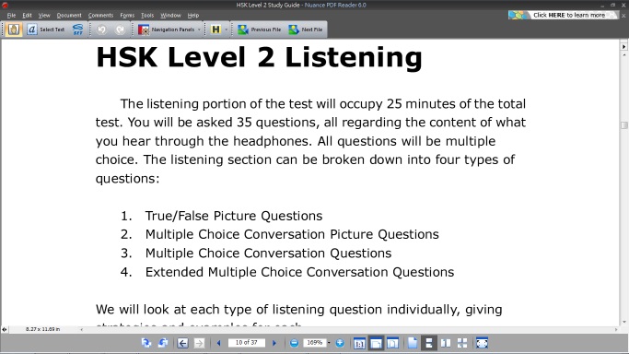The width and height of the screenshot is (629, 354).
Task: Switch to Fit Page view
Action: pyautogui.click(x=392, y=343)
